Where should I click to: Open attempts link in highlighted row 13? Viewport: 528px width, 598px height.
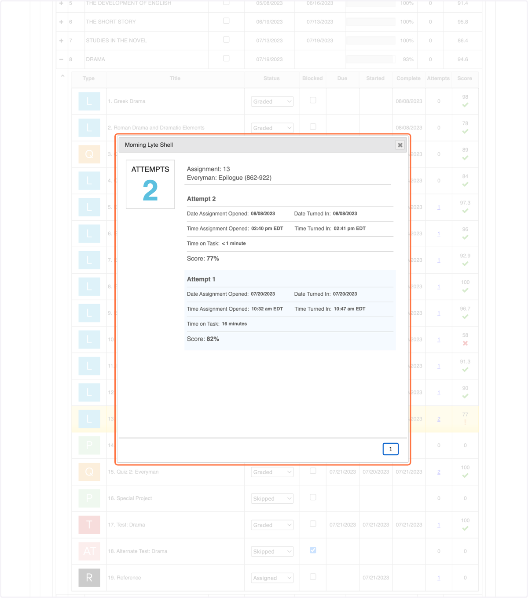coord(439,419)
